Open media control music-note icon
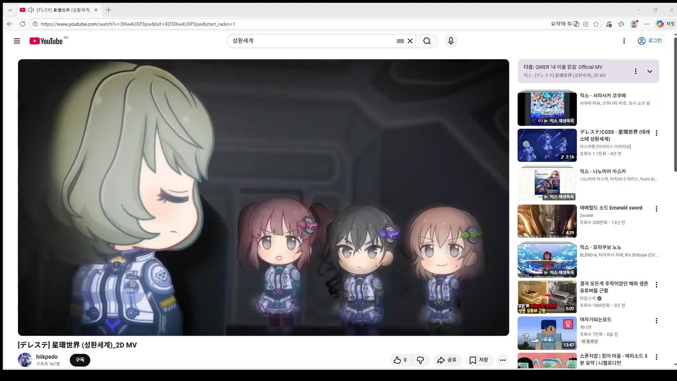The height and width of the screenshot is (381, 677). [x=609, y=24]
